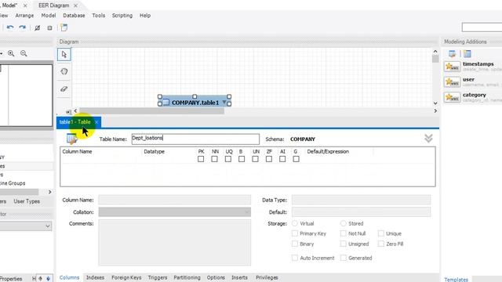Check the Not Null checkbox
This screenshot has width=502, height=282.
[x=344, y=233]
